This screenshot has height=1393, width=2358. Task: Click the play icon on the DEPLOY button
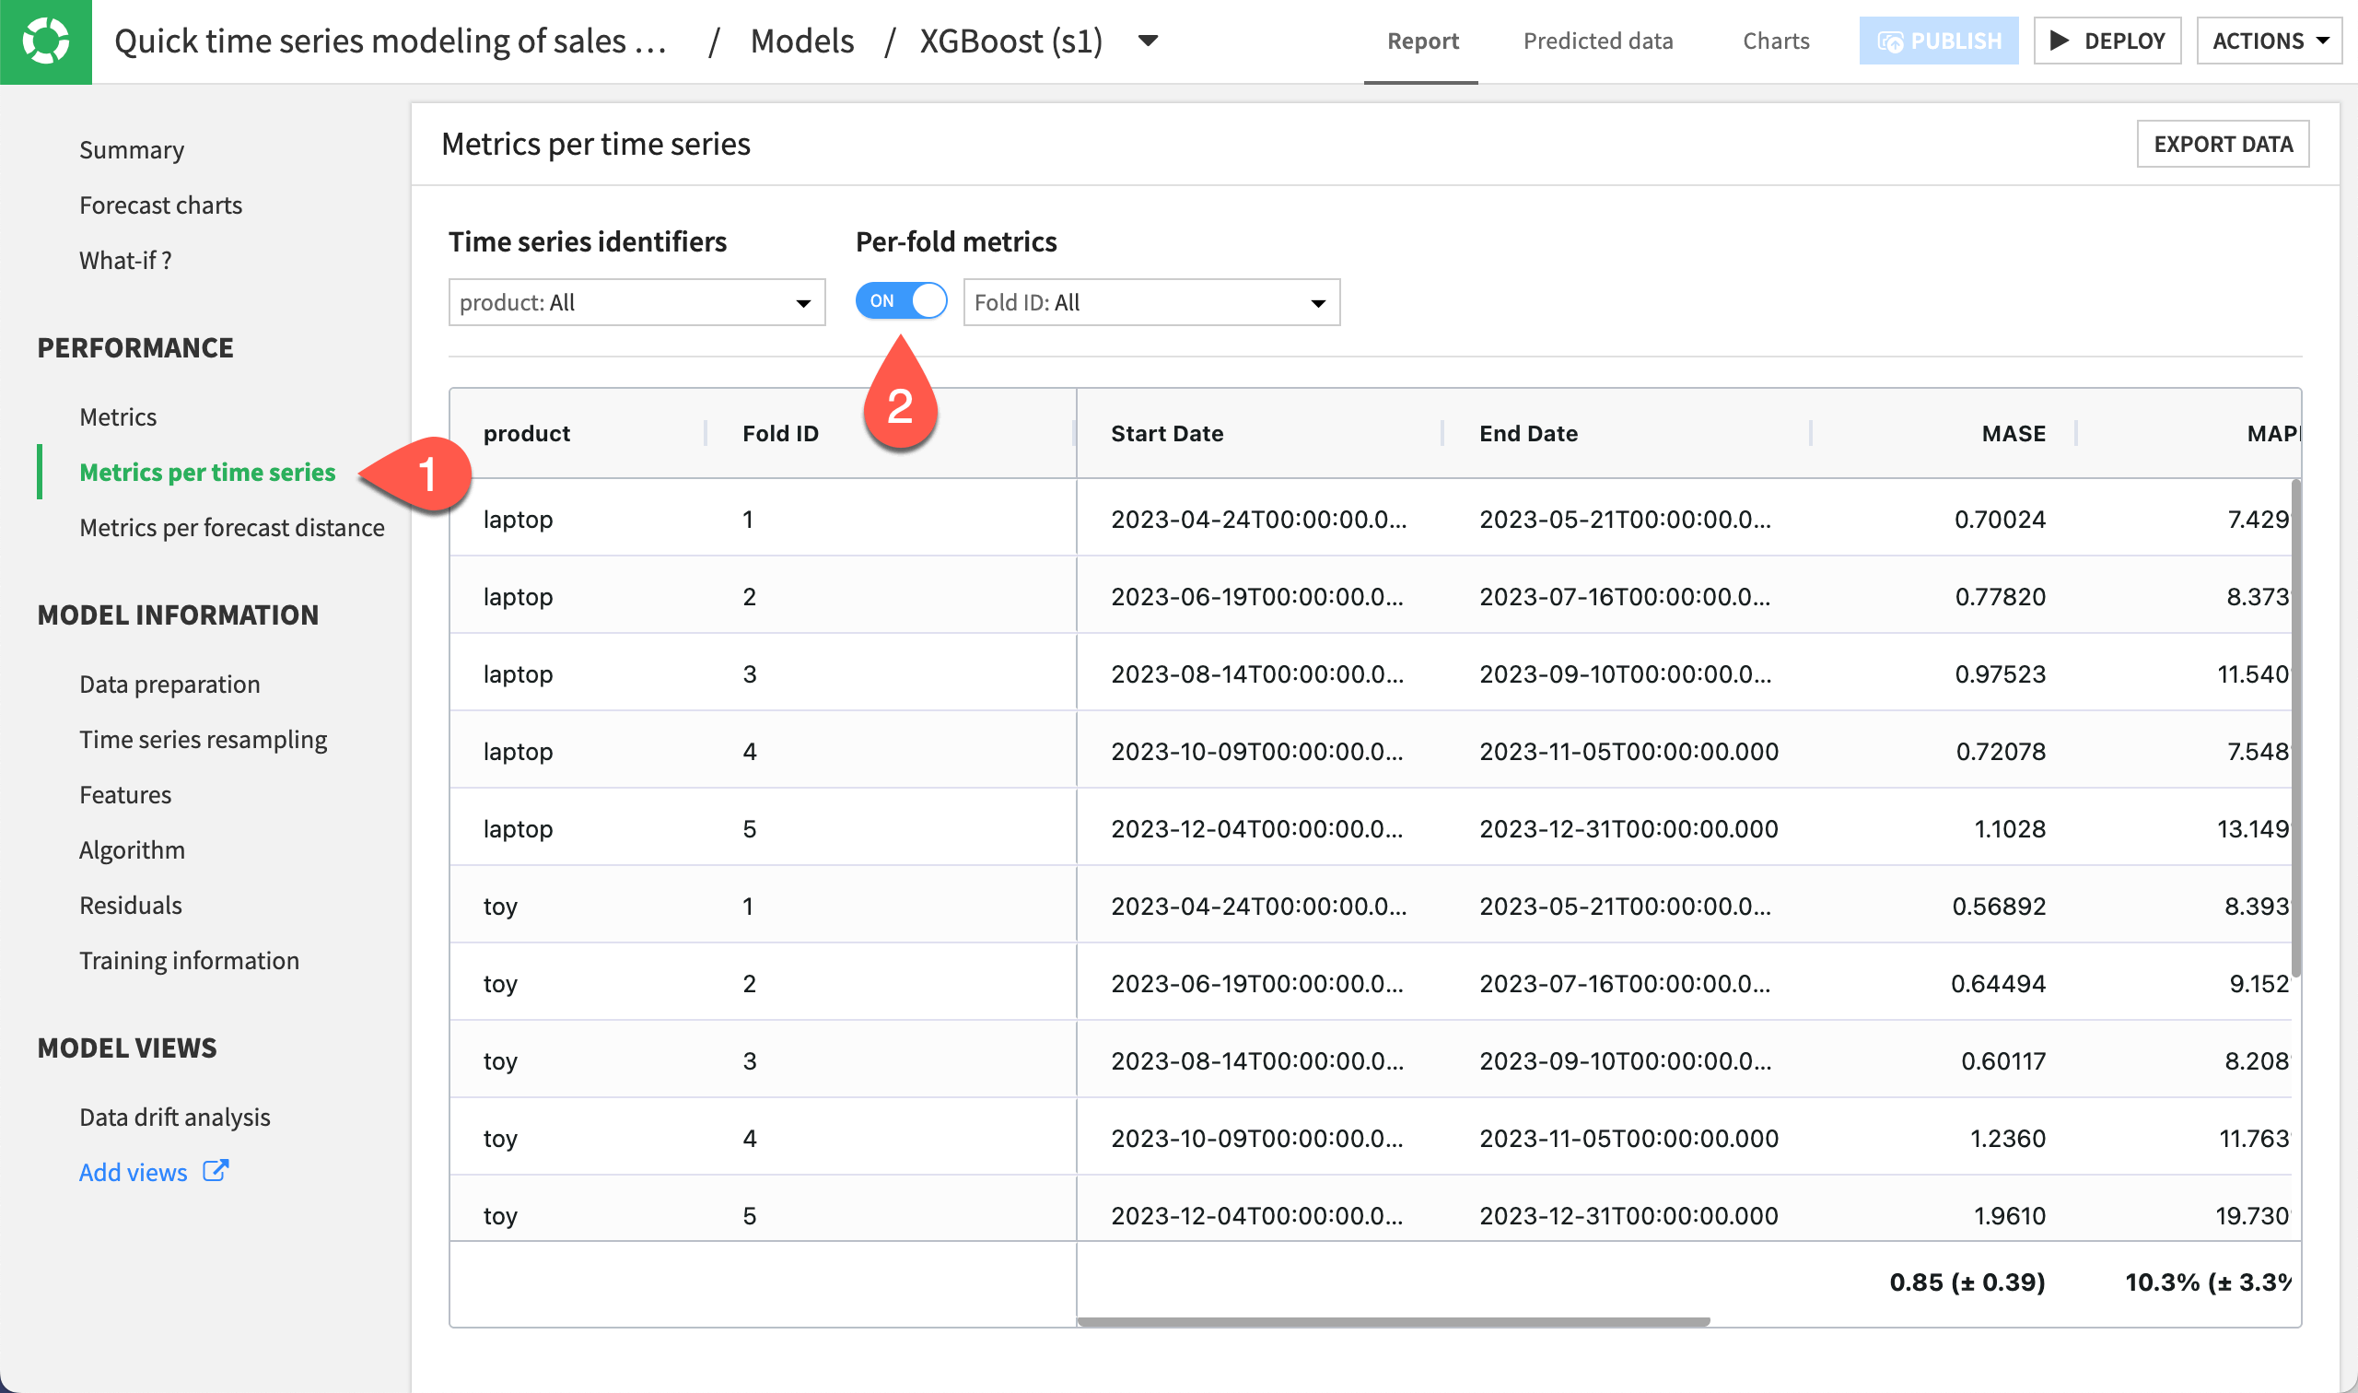tap(2060, 41)
